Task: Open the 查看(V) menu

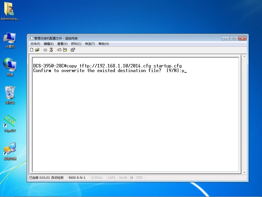Action: click(x=62, y=44)
